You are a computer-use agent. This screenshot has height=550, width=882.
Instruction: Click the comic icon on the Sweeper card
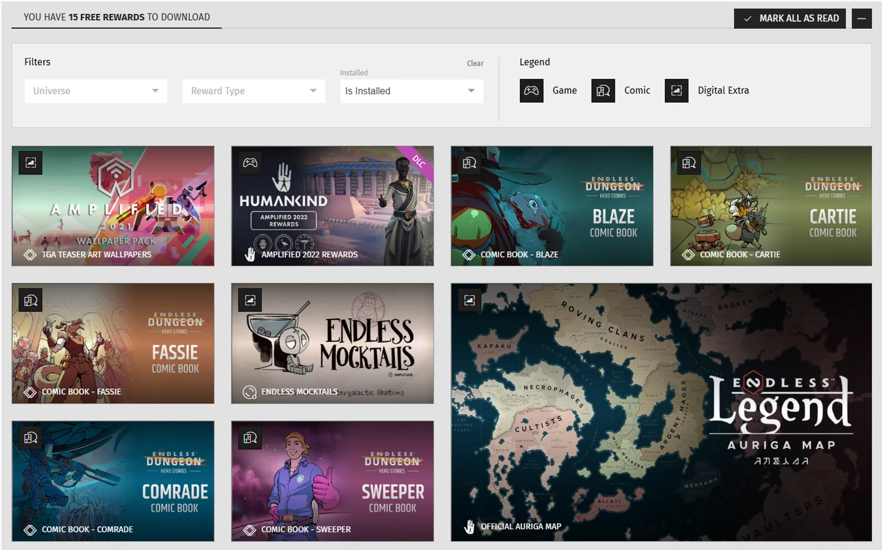(250, 438)
